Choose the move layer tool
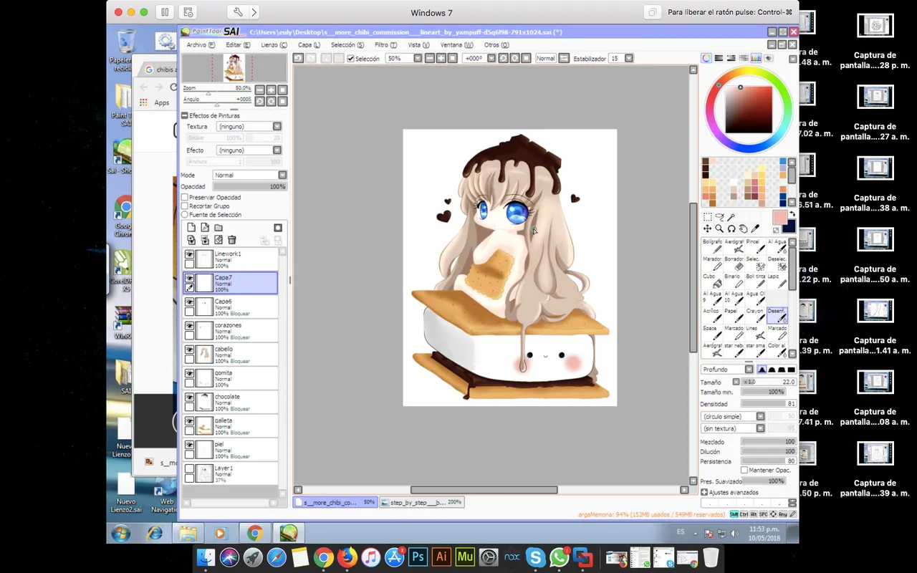 coord(707,228)
